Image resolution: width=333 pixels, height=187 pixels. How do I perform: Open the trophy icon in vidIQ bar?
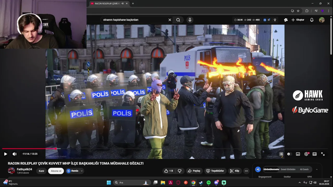pos(275,20)
